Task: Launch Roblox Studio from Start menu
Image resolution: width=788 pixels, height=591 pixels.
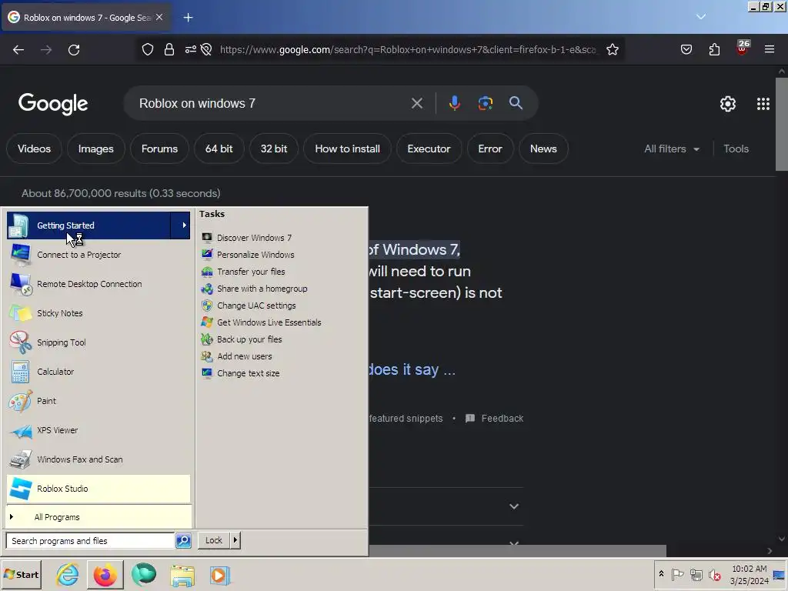Action: pyautogui.click(x=98, y=489)
